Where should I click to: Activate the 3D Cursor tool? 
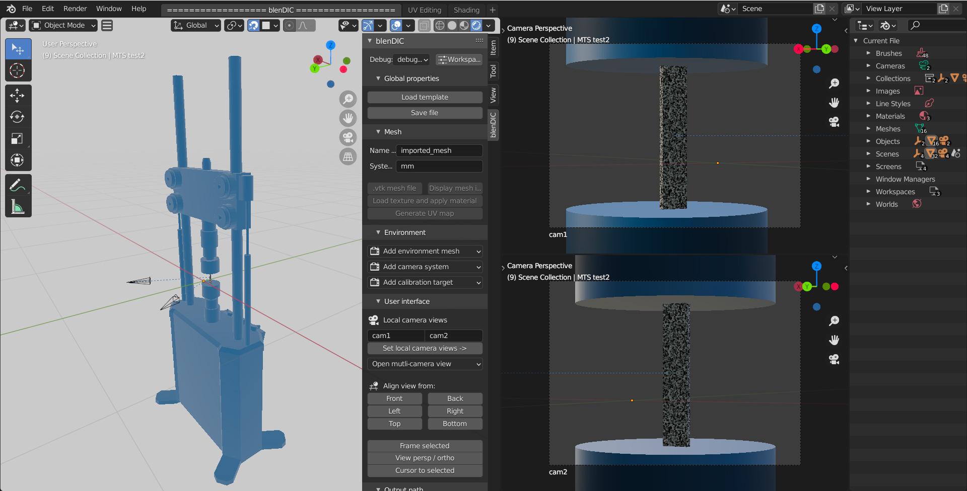click(18, 70)
